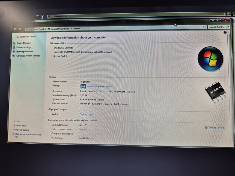Click the System protection shield icon
The image size is (235, 176).
[x=14, y=52]
